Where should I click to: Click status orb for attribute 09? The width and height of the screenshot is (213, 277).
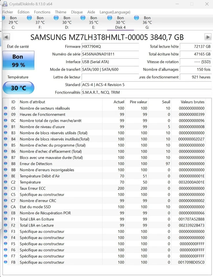click(5, 114)
